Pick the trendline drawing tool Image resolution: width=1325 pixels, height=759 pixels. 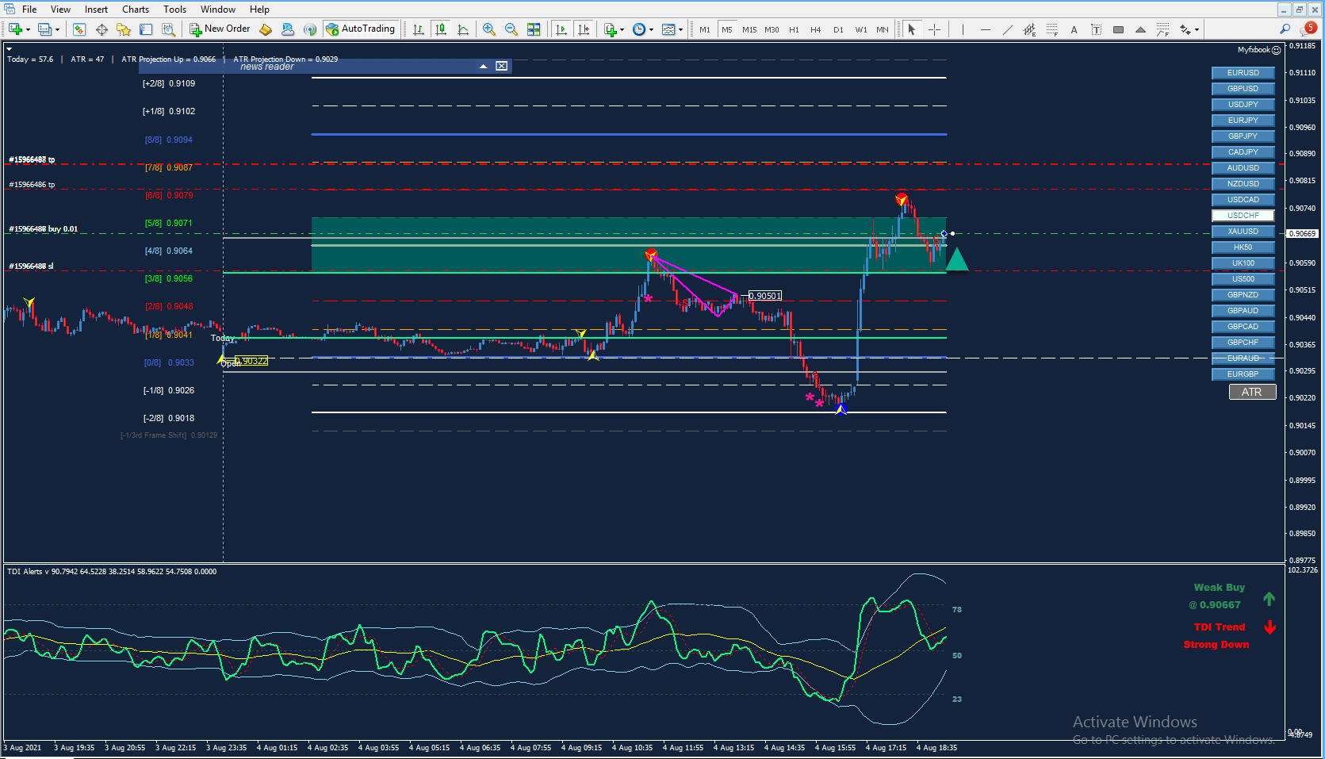[x=1007, y=29]
